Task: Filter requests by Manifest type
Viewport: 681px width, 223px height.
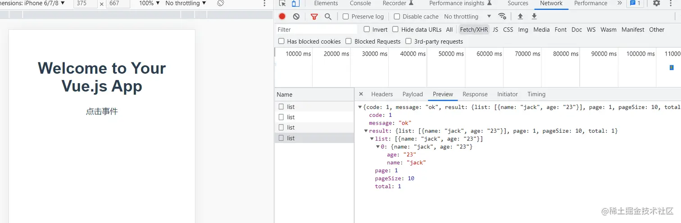Action: (x=633, y=29)
